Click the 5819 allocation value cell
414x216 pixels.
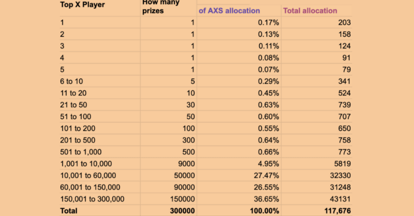pos(341,164)
